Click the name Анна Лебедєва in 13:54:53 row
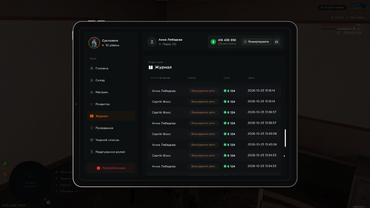Viewport: 370px width, 208px height. coord(164,166)
